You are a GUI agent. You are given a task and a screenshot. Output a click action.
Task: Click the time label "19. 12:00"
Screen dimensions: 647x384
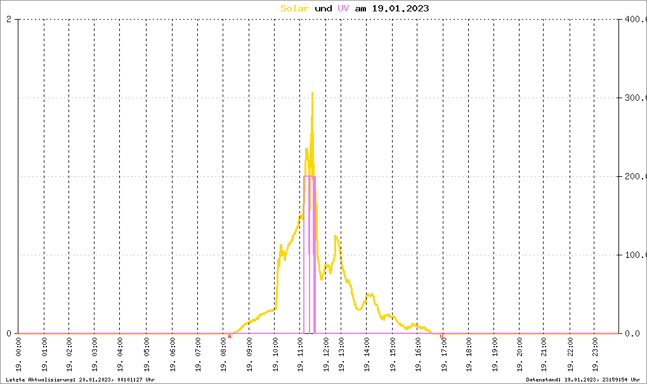click(x=326, y=354)
